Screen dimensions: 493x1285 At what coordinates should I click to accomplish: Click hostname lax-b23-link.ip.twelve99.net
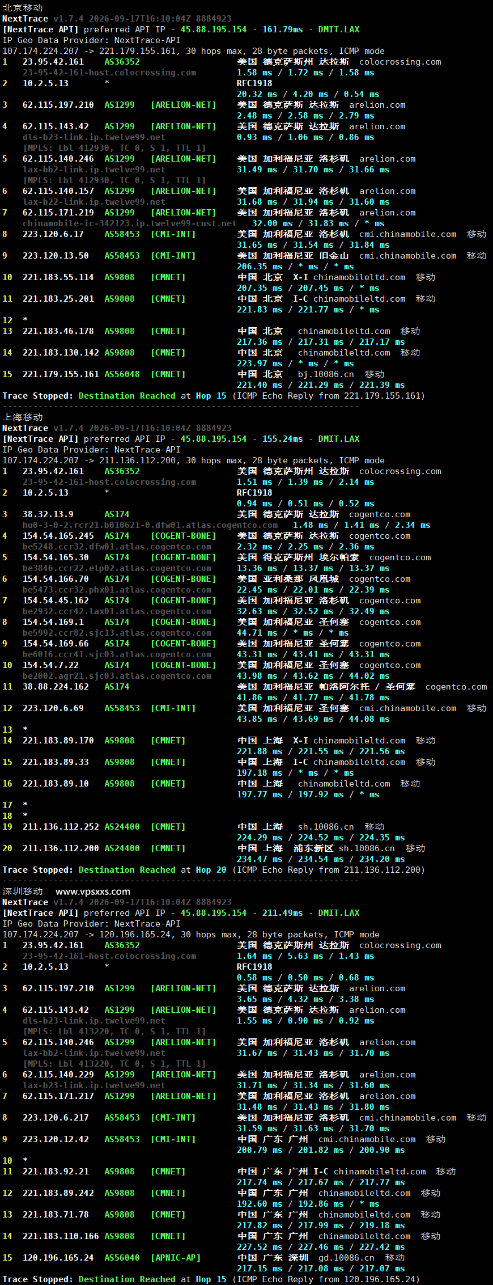(x=94, y=1085)
